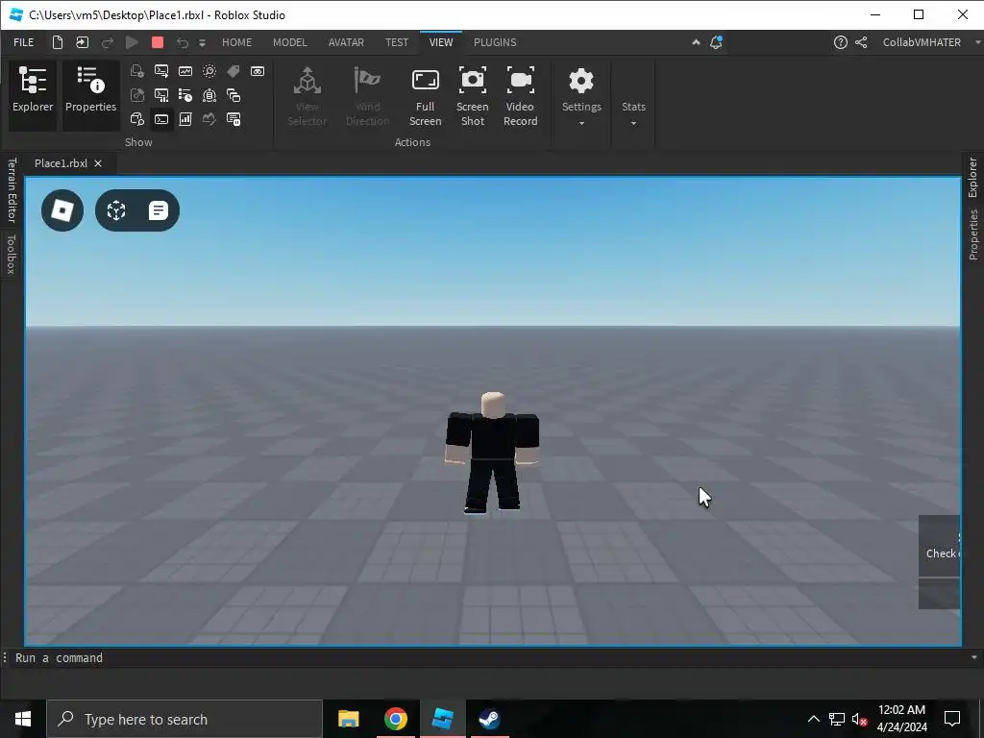Toggle the Properties panel button
Image resolution: width=984 pixels, height=738 pixels.
[91, 95]
